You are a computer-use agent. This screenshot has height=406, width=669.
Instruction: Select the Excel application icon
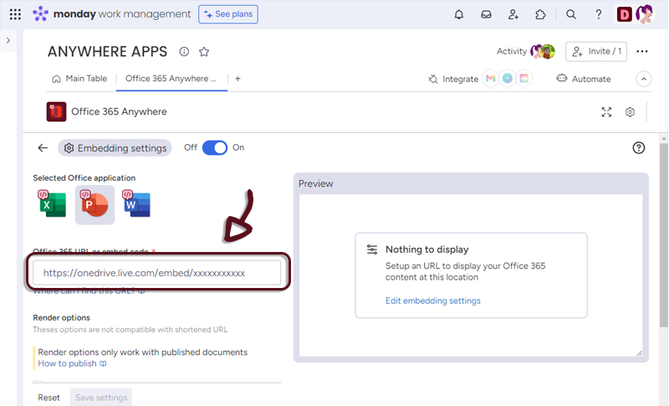[52, 204]
